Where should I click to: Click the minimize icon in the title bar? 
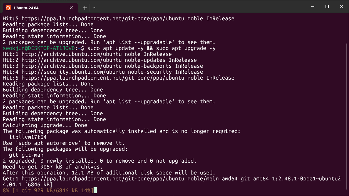click(x=313, y=7)
